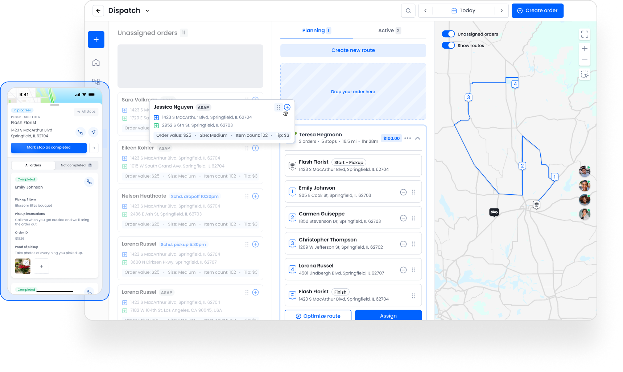Open the Dispatch dropdown
This screenshot has width=623, height=372.
coord(147,11)
